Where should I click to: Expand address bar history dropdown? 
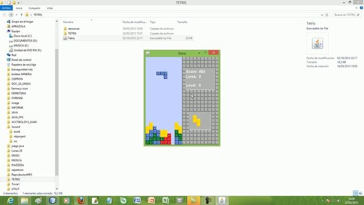pos(322,15)
